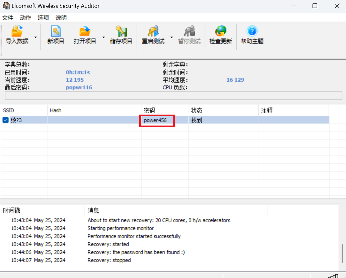Sort by the 状态 column header
346x278 pixels.
(223, 111)
